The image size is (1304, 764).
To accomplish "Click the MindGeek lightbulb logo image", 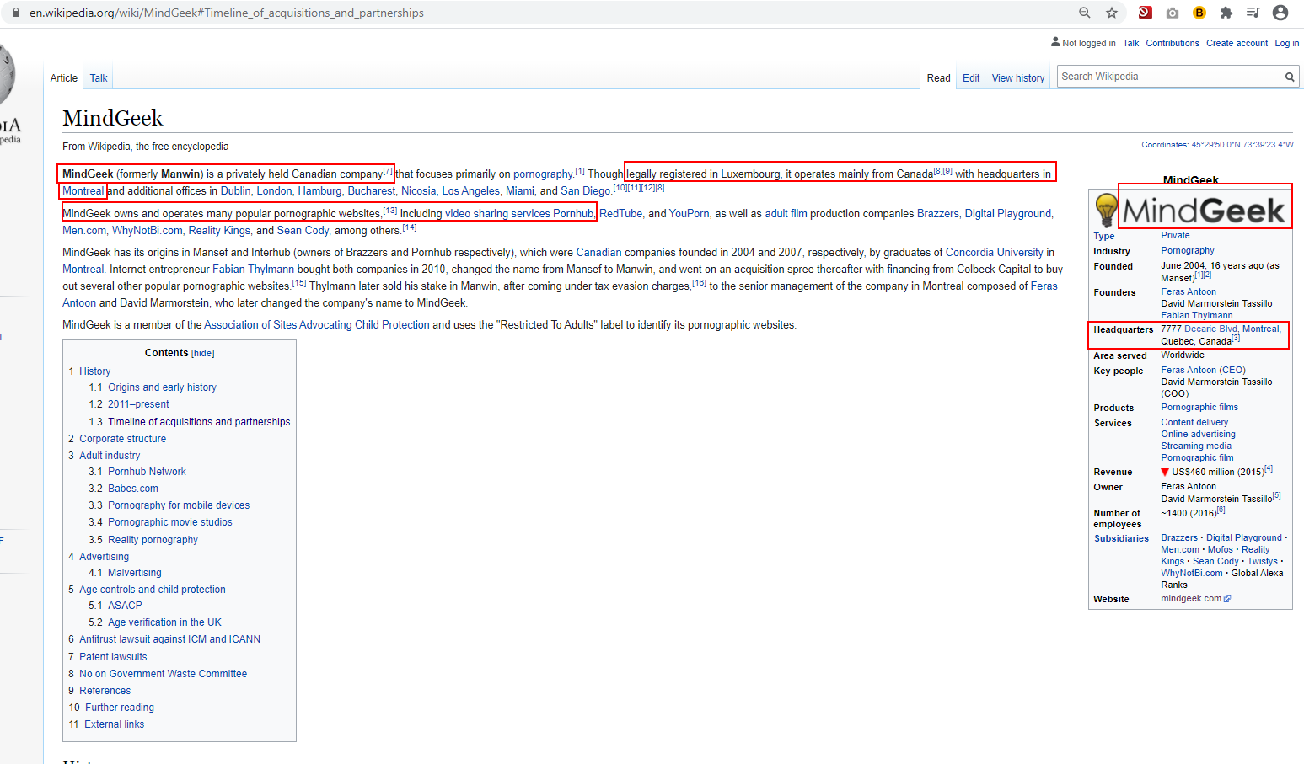I will tap(1106, 210).
